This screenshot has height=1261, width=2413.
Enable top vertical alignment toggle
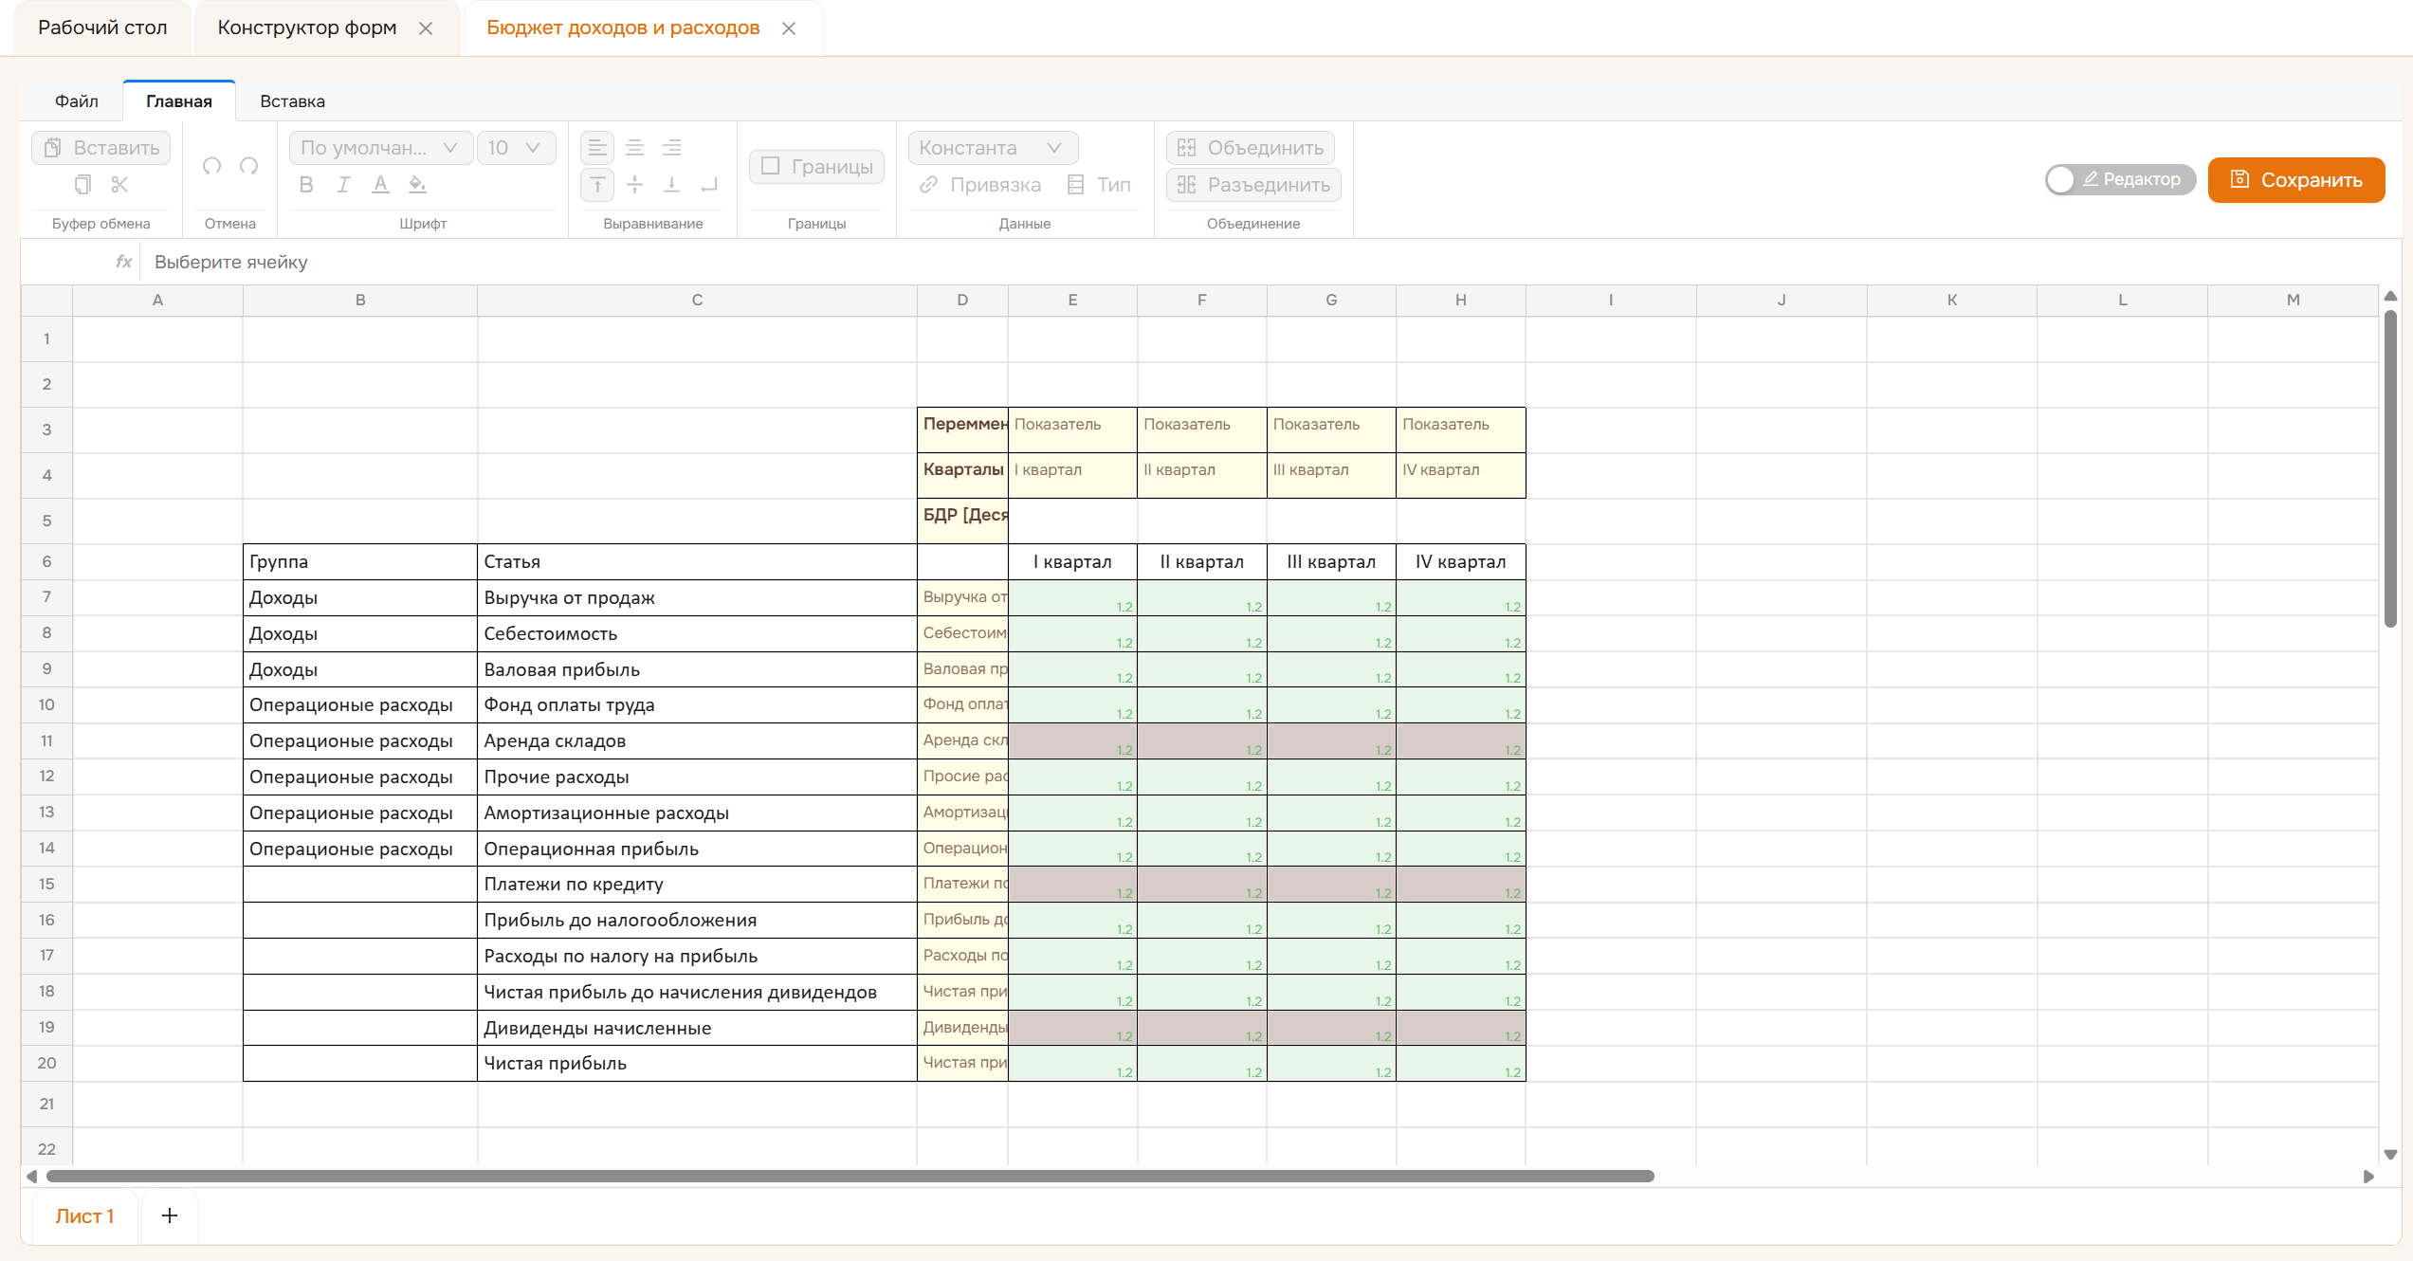point(597,185)
